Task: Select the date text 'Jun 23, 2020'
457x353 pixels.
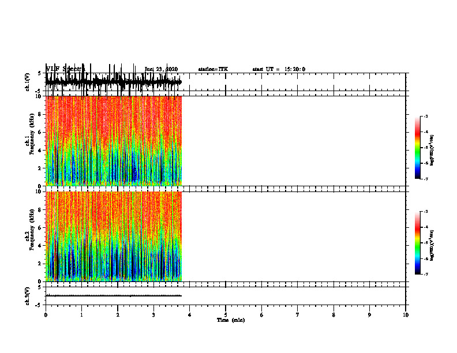Action: [x=161, y=69]
